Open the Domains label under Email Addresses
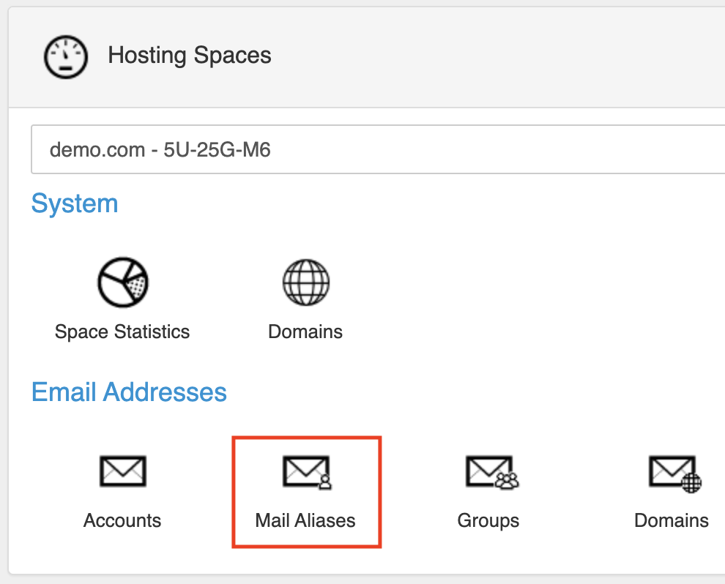Screen dimensions: 725x584 coord(672,521)
